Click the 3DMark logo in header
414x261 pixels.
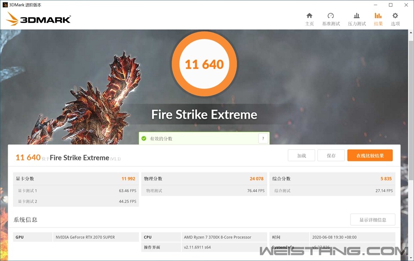[x=39, y=19]
